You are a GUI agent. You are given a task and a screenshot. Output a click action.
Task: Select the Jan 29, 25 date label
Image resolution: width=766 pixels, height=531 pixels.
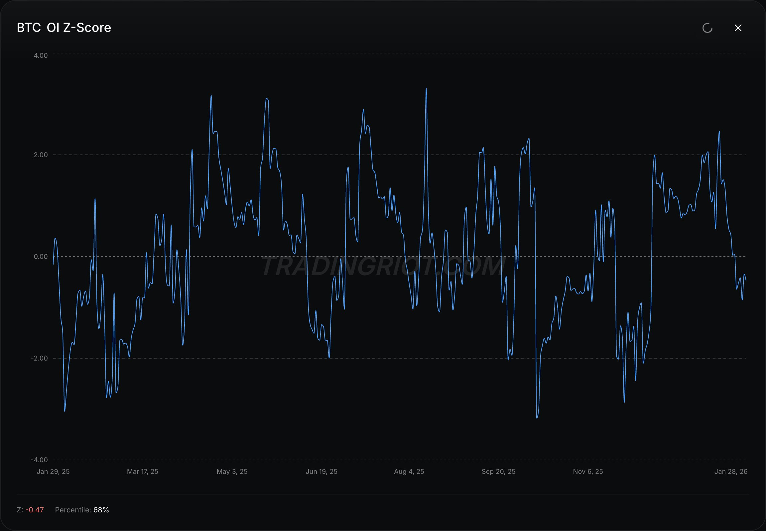point(53,472)
